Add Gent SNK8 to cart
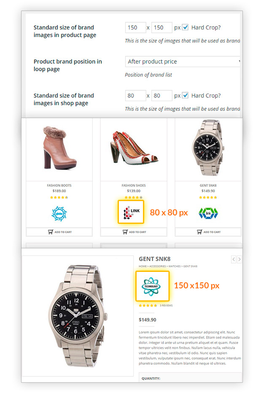This screenshot has height=395, width=253. click(208, 232)
